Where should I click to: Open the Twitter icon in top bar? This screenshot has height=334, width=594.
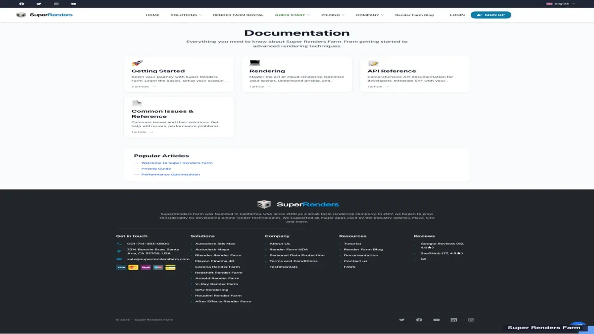pyautogui.click(x=39, y=4)
